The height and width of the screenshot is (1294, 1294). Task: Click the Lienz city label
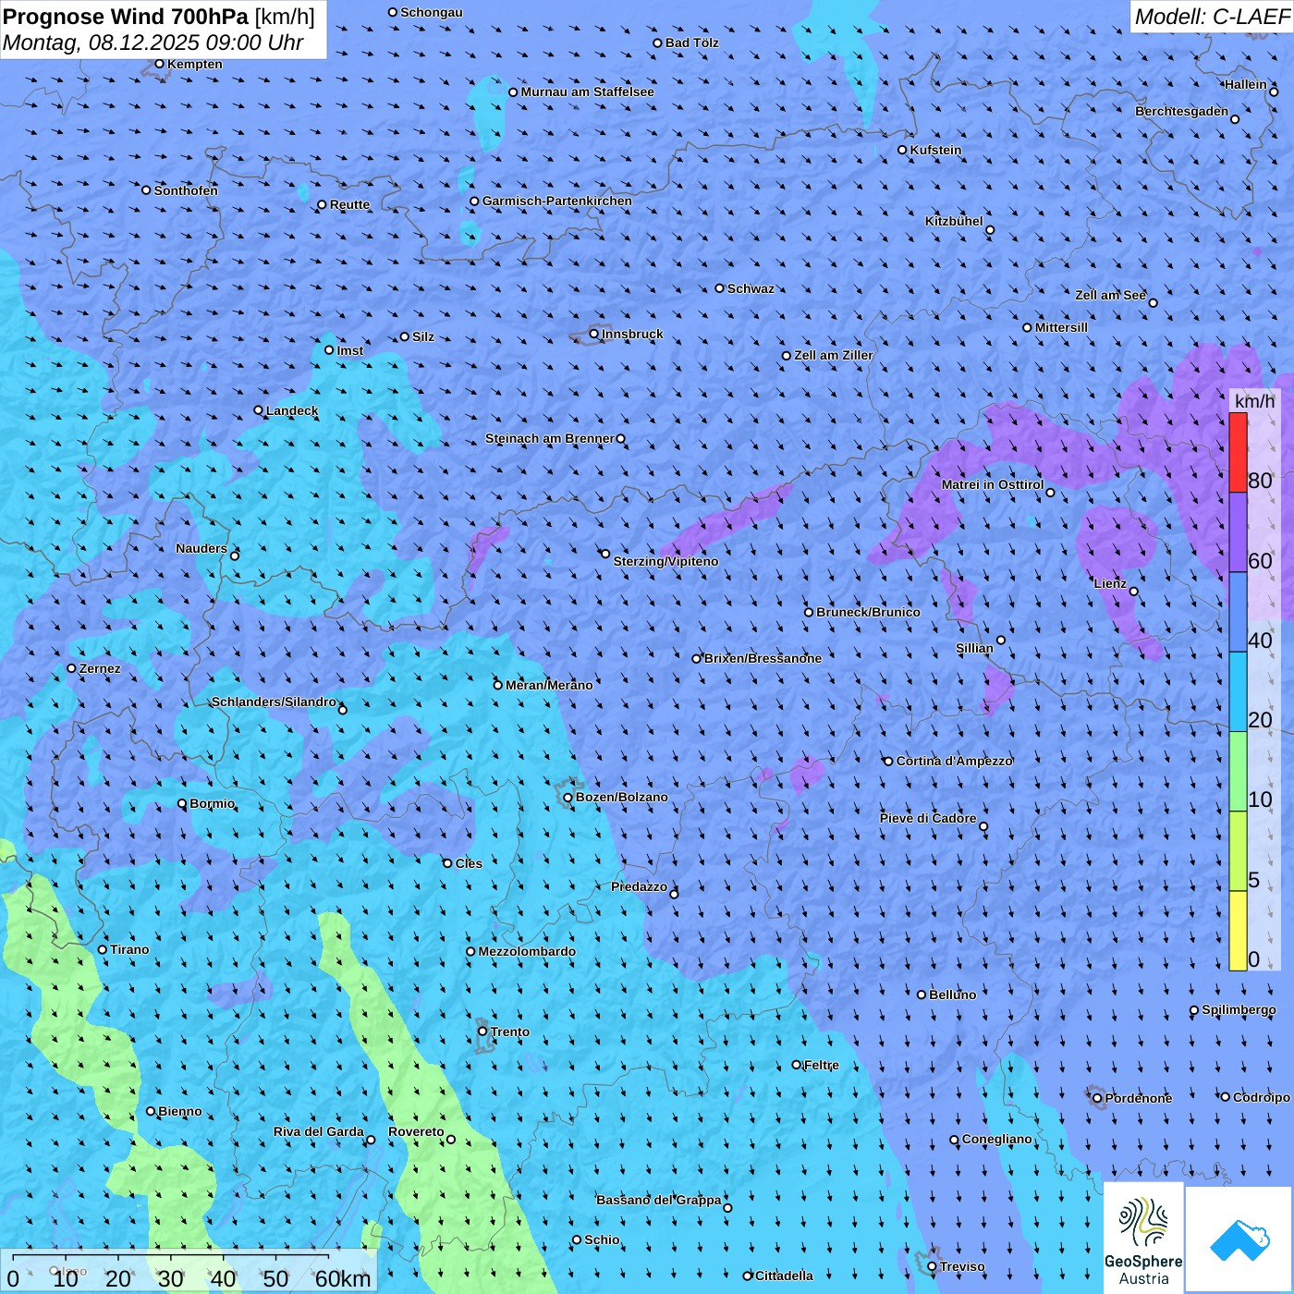point(1110,583)
